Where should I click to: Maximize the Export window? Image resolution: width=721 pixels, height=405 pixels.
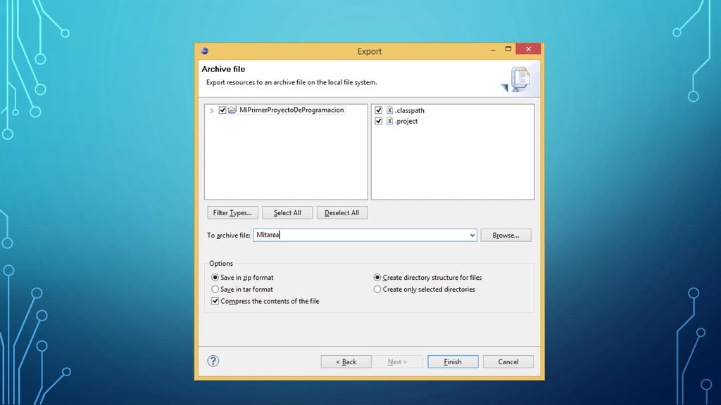click(x=508, y=49)
